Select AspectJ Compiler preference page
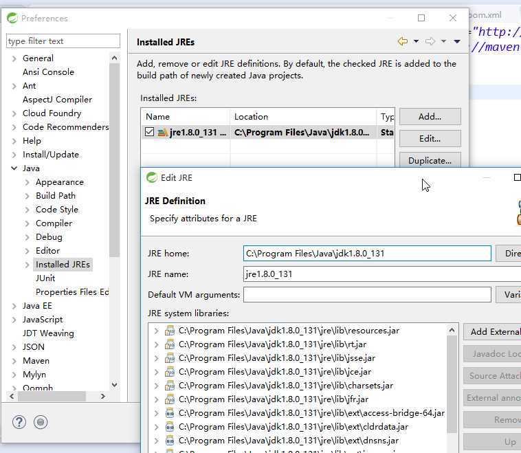521x453 pixels. pyautogui.click(x=57, y=100)
